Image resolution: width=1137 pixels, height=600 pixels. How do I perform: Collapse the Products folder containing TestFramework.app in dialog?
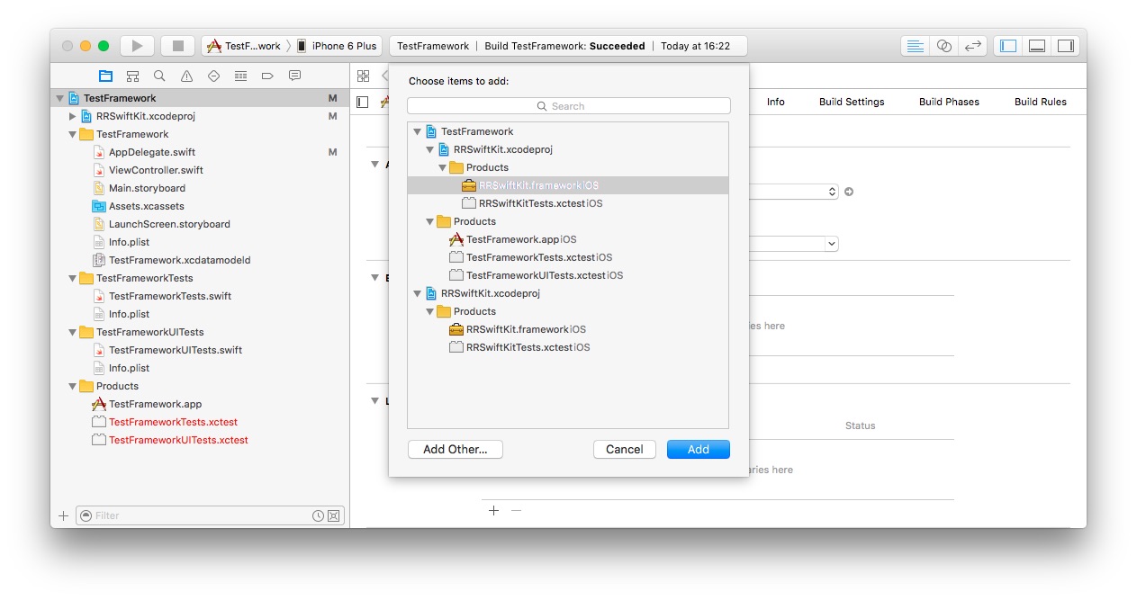430,221
